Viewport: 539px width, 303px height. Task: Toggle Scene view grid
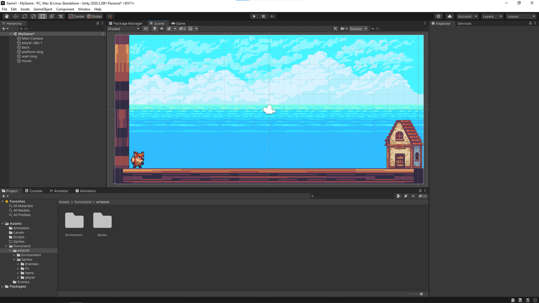click(x=190, y=29)
